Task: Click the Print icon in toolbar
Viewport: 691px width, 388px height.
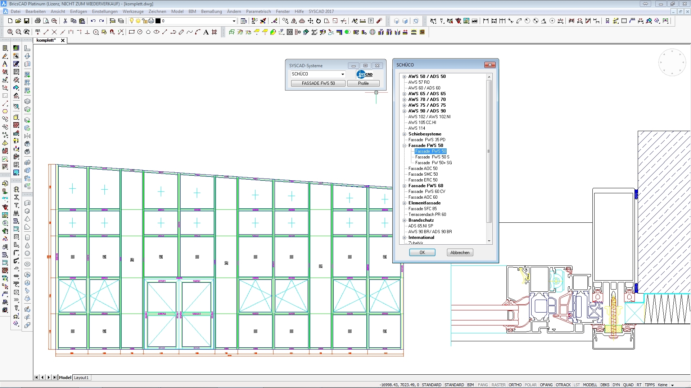Action: pos(37,21)
